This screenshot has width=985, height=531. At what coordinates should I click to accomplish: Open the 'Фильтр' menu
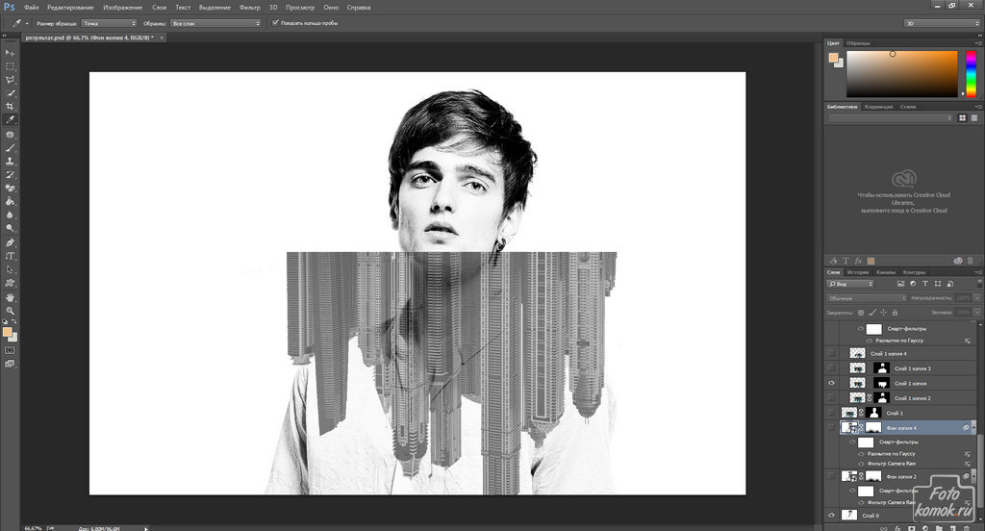click(250, 7)
